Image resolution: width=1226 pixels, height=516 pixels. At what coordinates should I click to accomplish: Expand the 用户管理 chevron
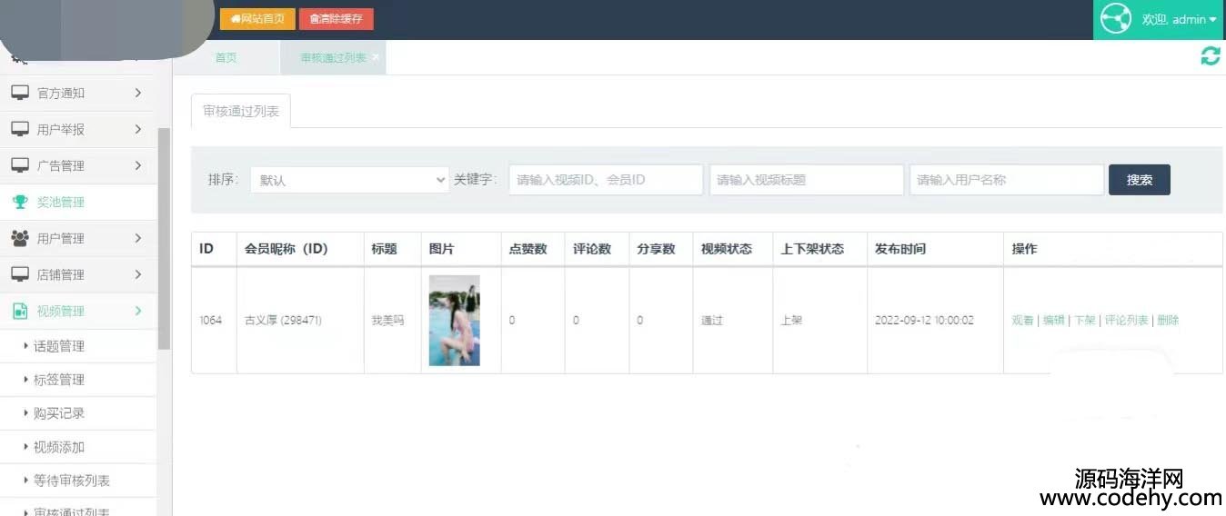[x=137, y=238]
